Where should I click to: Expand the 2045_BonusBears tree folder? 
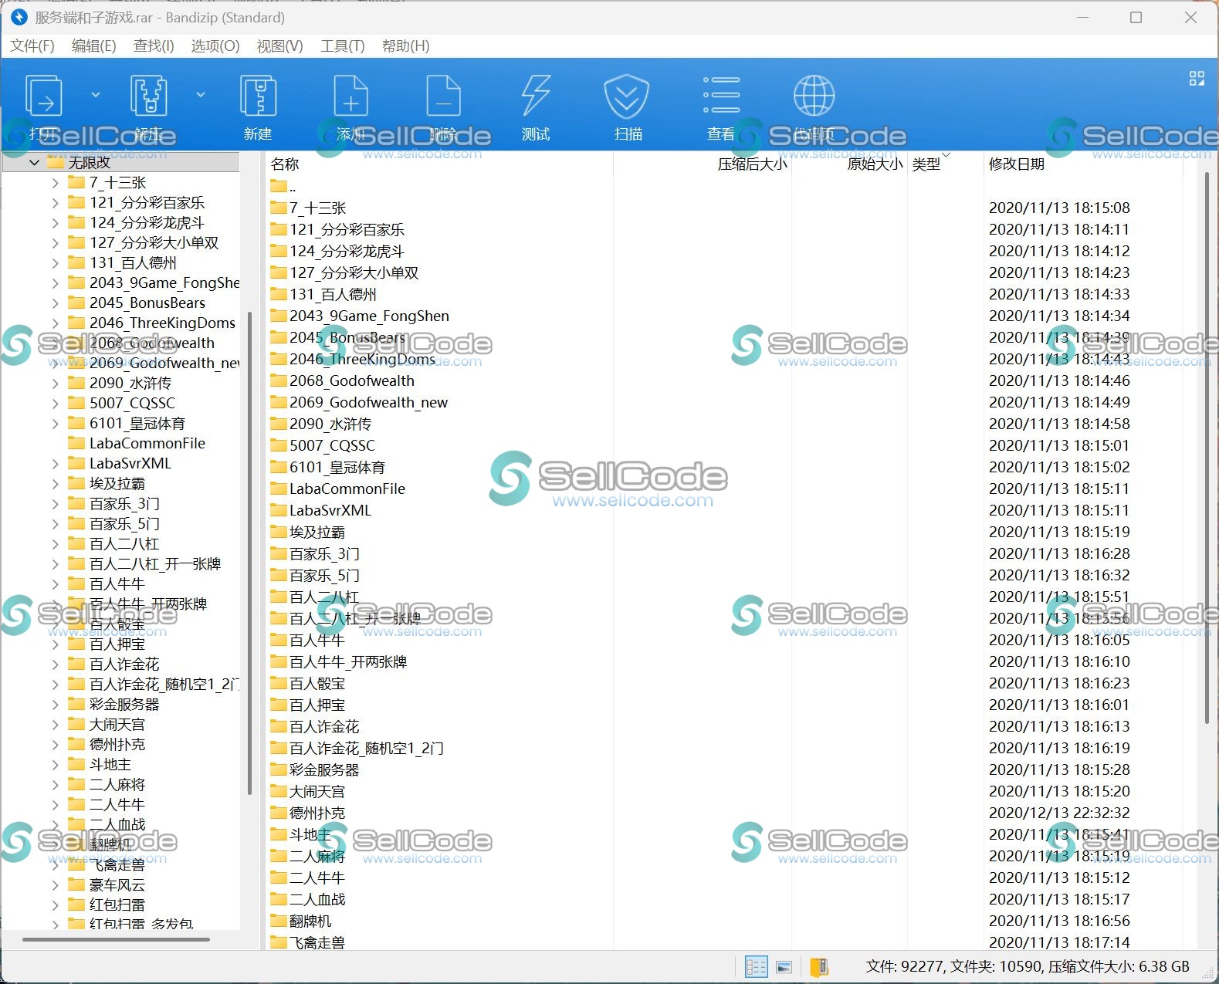coord(55,303)
